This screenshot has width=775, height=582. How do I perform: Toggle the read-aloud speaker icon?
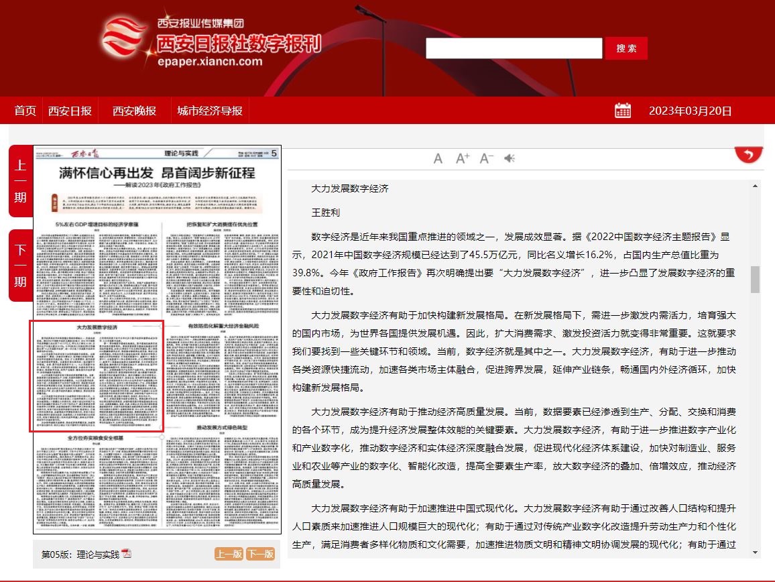pyautogui.click(x=510, y=158)
